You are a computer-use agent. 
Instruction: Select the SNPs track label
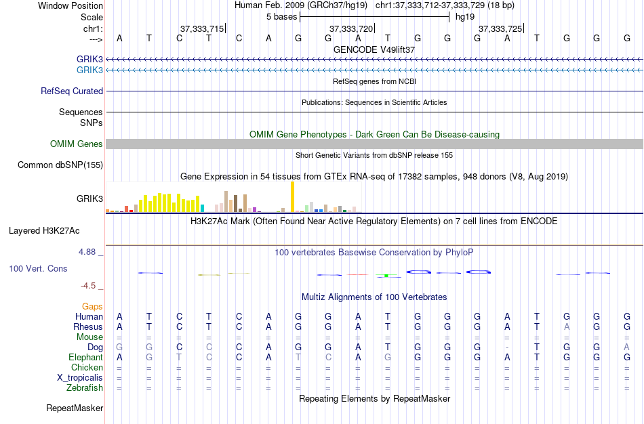click(x=92, y=123)
